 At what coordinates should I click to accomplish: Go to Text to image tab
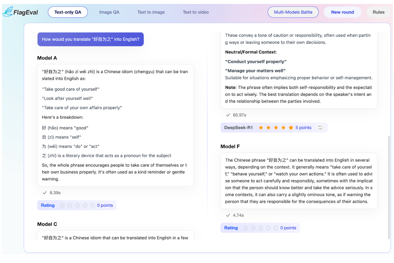[151, 12]
